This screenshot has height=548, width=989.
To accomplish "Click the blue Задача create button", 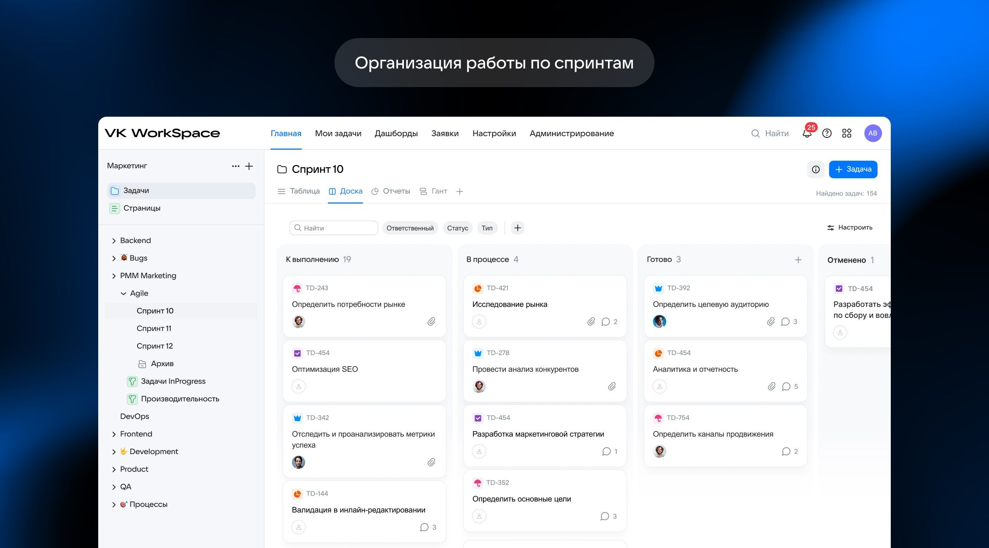I will click(853, 170).
